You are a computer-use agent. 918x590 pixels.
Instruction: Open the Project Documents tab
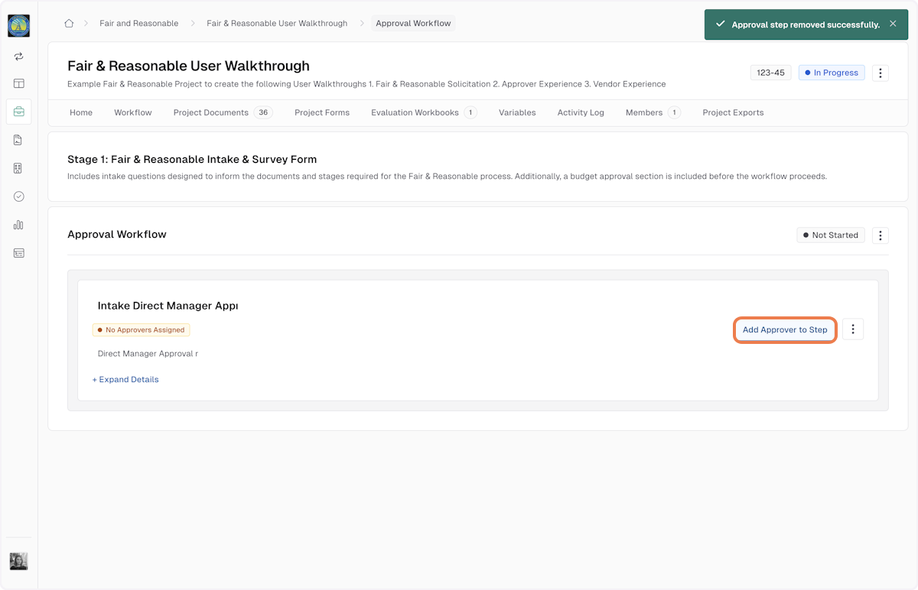(x=223, y=112)
